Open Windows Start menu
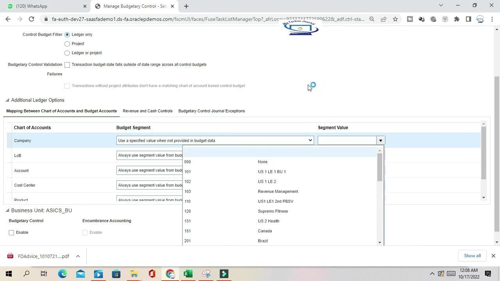This screenshot has width=500, height=281. pyautogui.click(x=9, y=274)
